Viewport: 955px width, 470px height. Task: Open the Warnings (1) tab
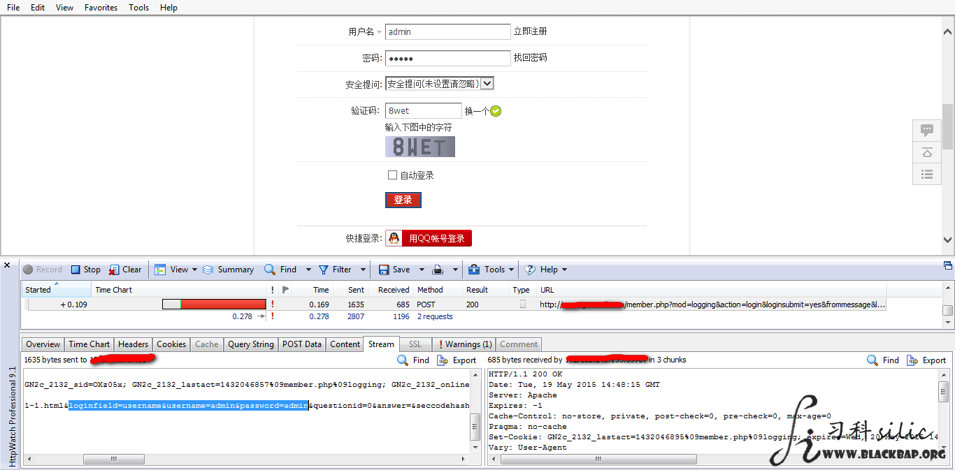click(x=464, y=344)
